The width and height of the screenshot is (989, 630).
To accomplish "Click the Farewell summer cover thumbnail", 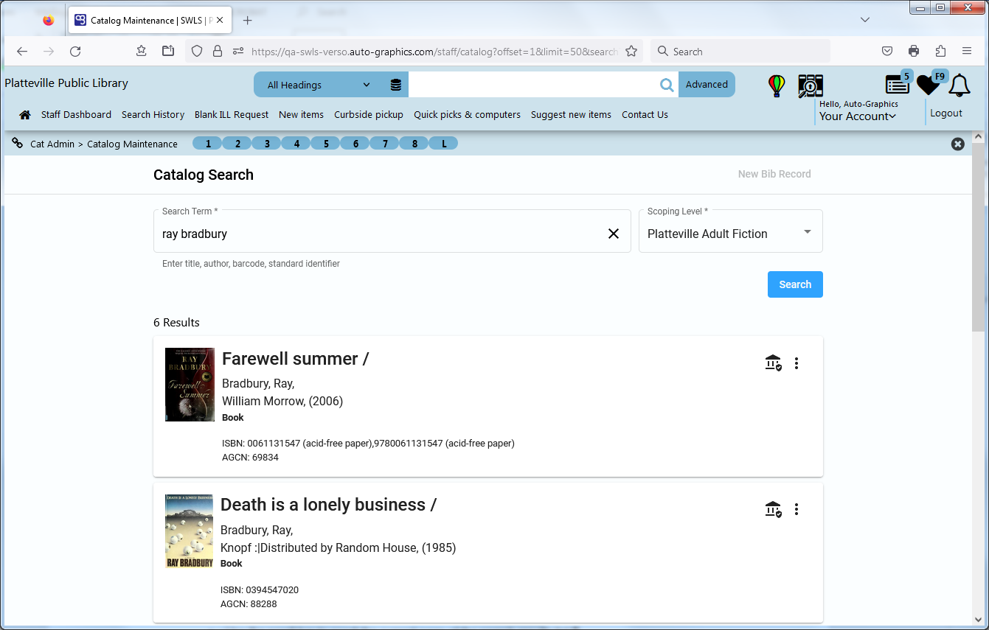I will point(190,385).
